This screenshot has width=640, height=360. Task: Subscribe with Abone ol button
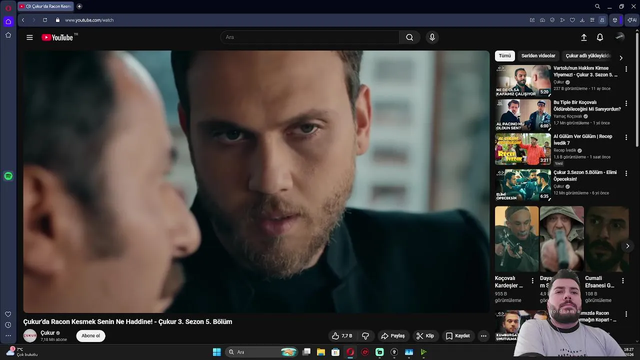coord(90,336)
